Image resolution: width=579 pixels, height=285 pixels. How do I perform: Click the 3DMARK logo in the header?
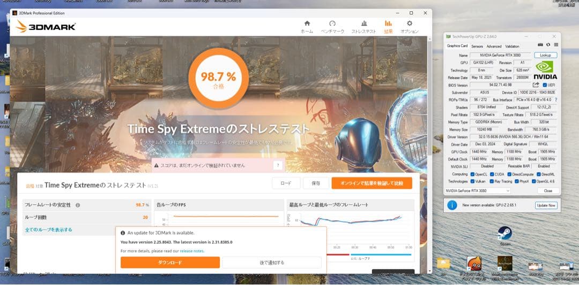point(46,27)
